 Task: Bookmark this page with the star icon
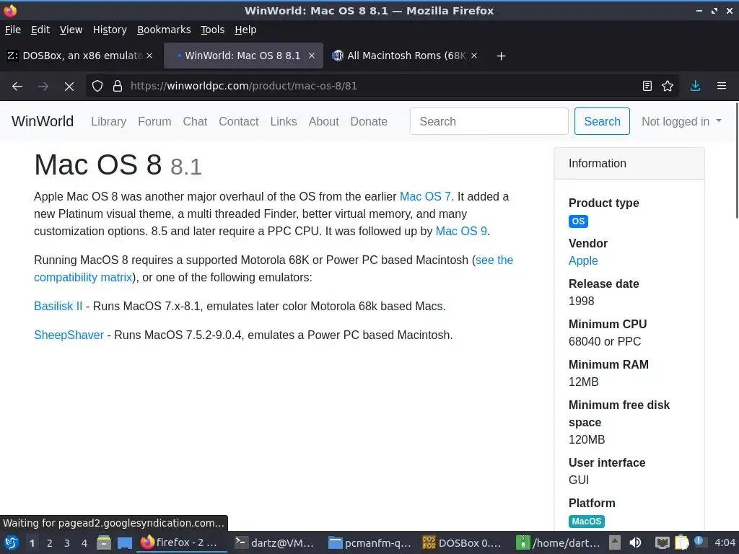pos(668,86)
